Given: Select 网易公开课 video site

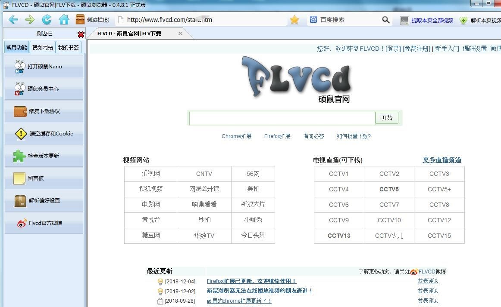Looking at the screenshot, I should coord(204,189).
